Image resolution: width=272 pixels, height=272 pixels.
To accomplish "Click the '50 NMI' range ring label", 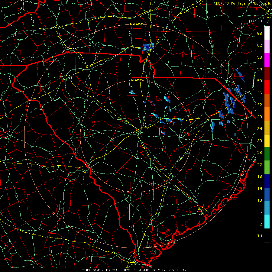I will tap(136, 80).
